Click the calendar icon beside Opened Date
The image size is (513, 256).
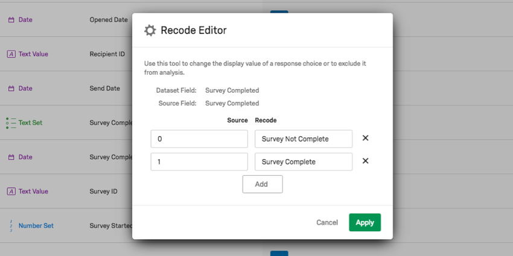(x=11, y=20)
